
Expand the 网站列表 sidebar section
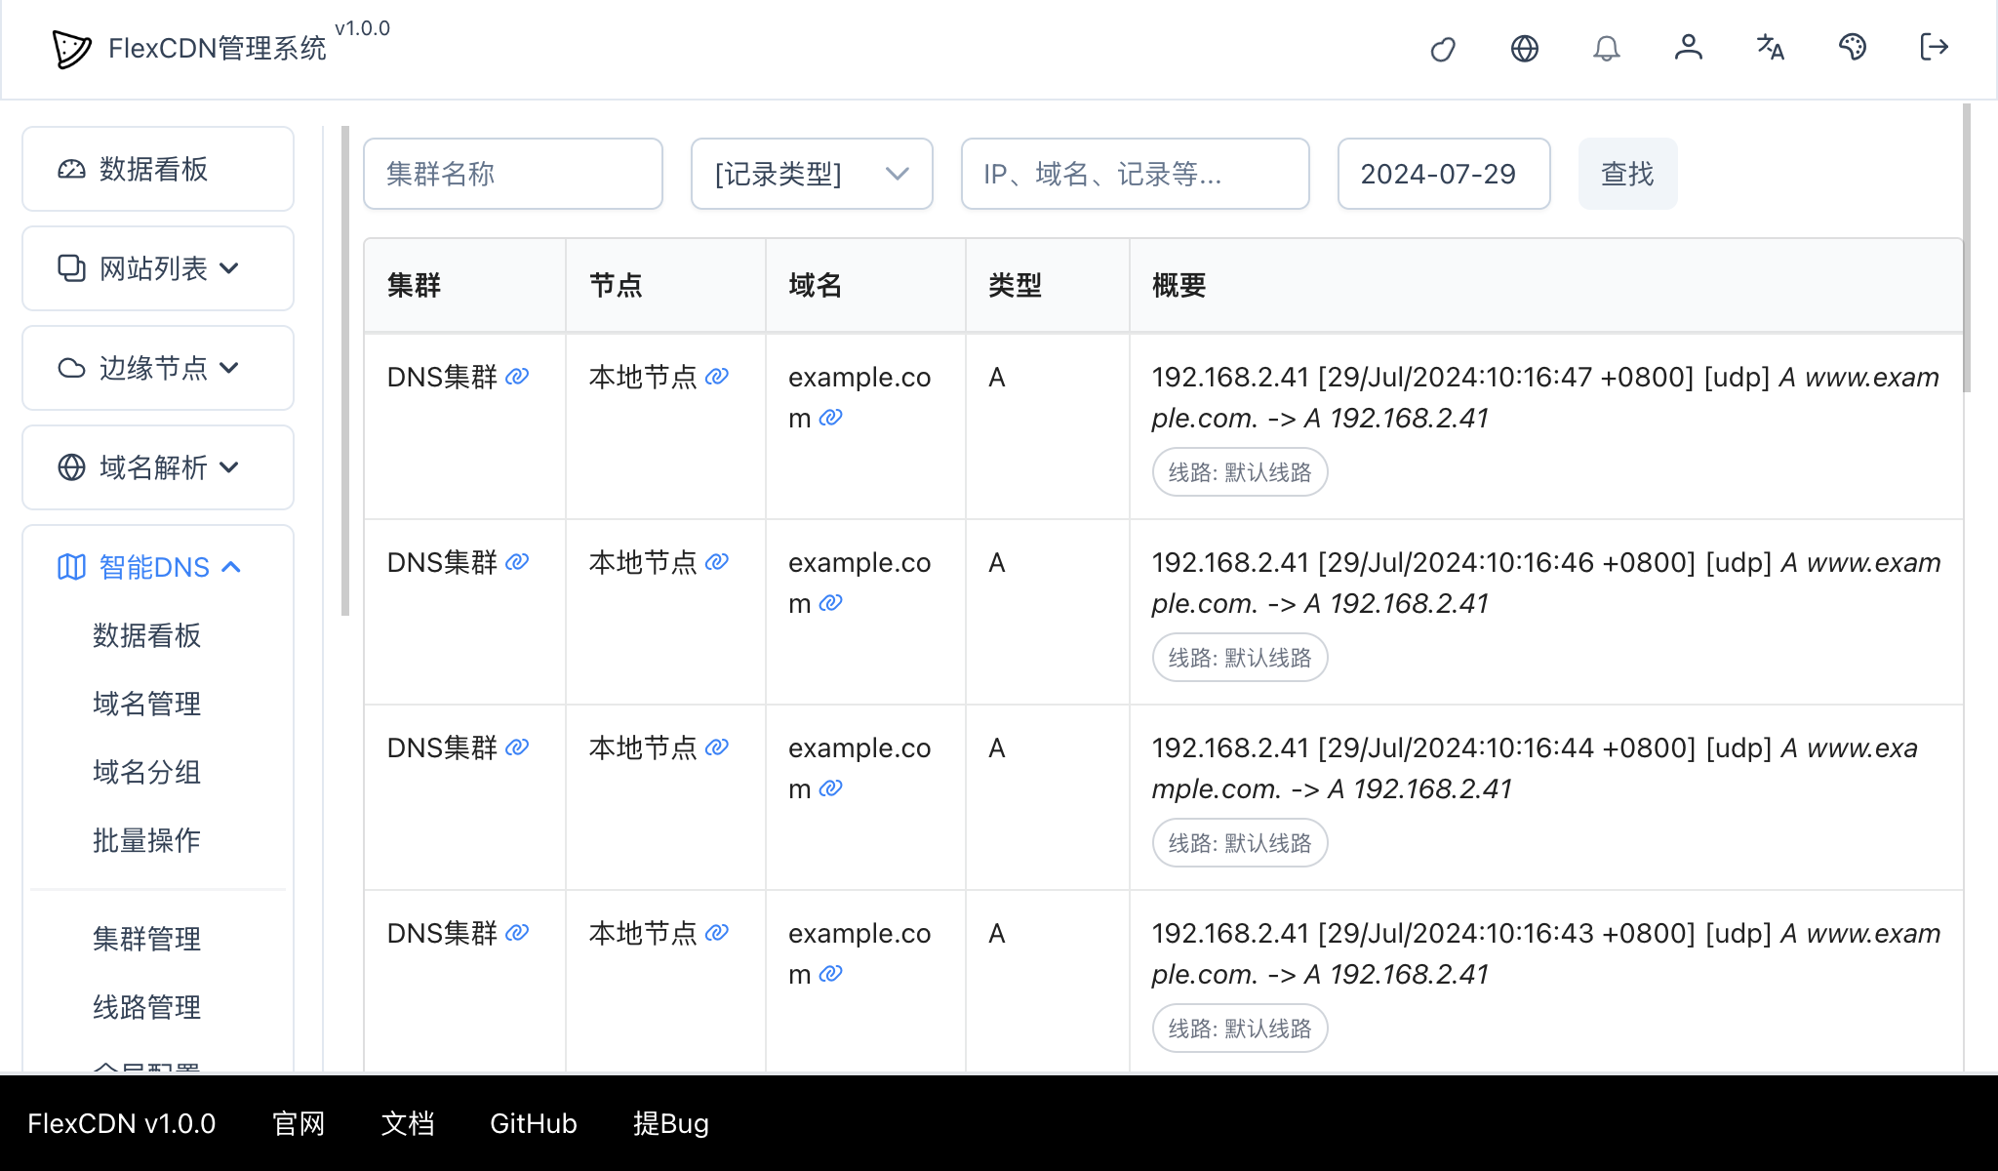[157, 269]
